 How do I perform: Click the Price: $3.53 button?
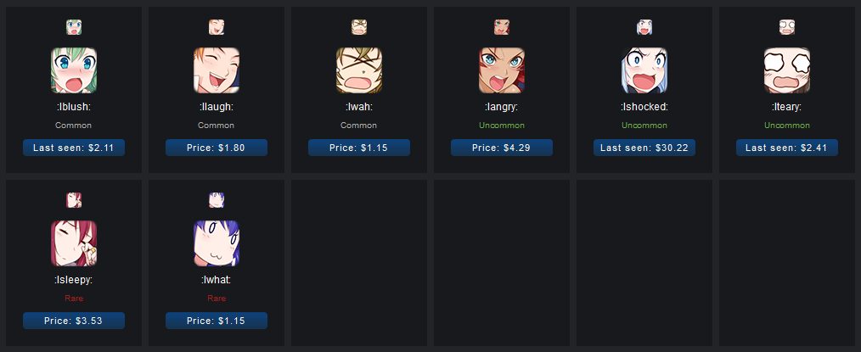point(74,321)
